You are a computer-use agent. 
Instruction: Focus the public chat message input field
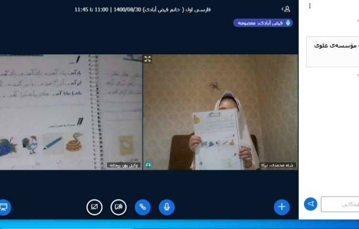(340, 204)
